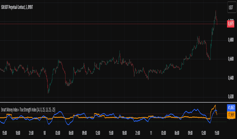
Task: Click the red 0,6975 current price label
Action: tap(231, 24)
